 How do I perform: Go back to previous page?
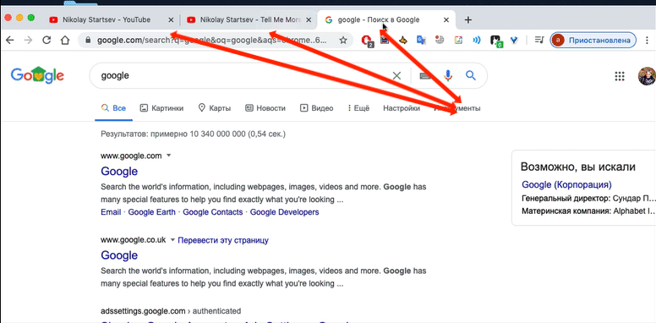point(9,41)
